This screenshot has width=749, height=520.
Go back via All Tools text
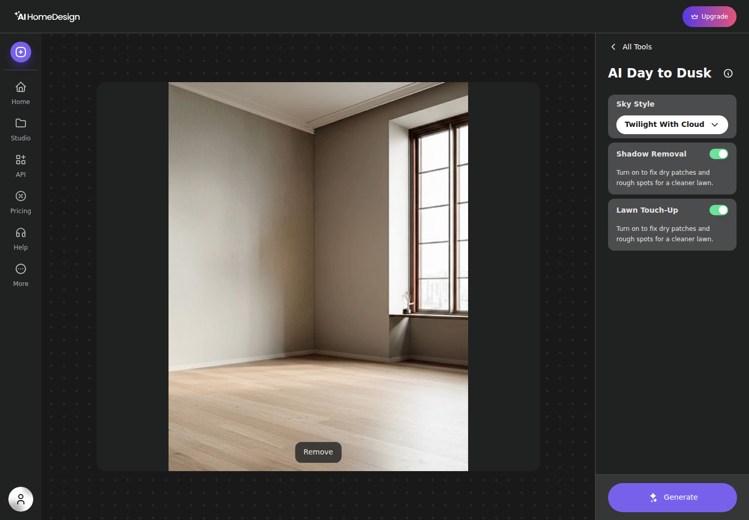[x=637, y=47]
